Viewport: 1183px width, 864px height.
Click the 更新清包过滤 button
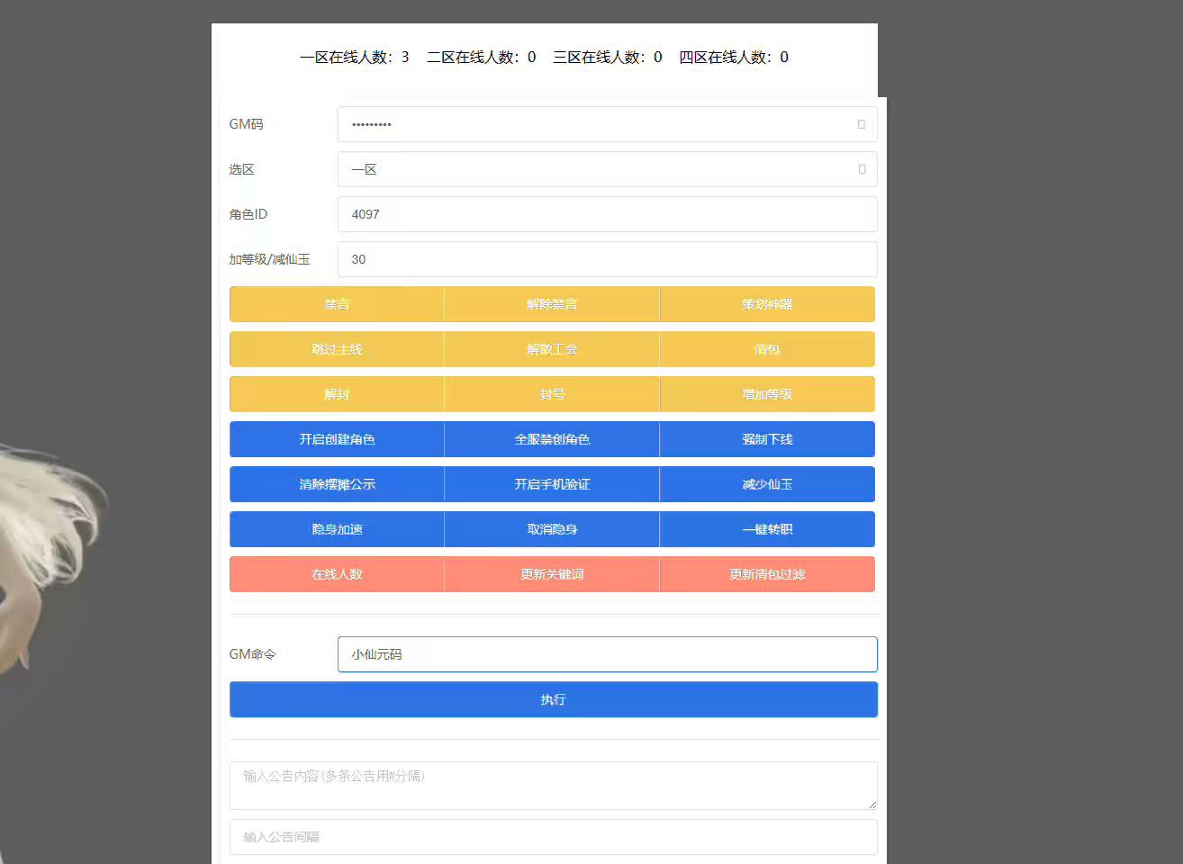767,574
